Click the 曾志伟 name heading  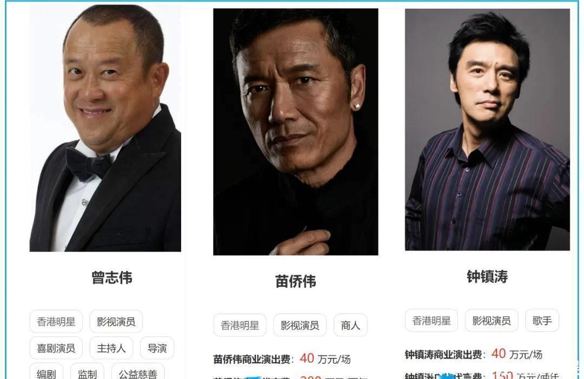click(112, 278)
